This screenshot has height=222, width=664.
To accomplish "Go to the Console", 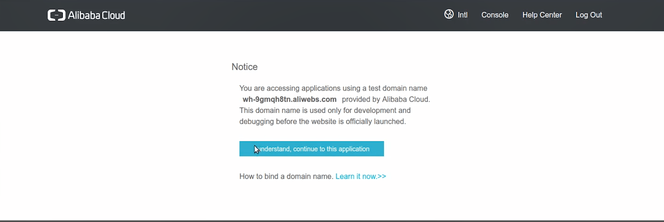I will tap(495, 15).
